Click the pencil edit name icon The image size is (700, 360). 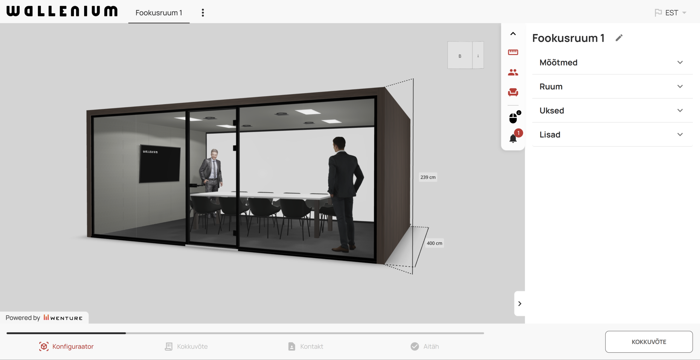pos(619,38)
